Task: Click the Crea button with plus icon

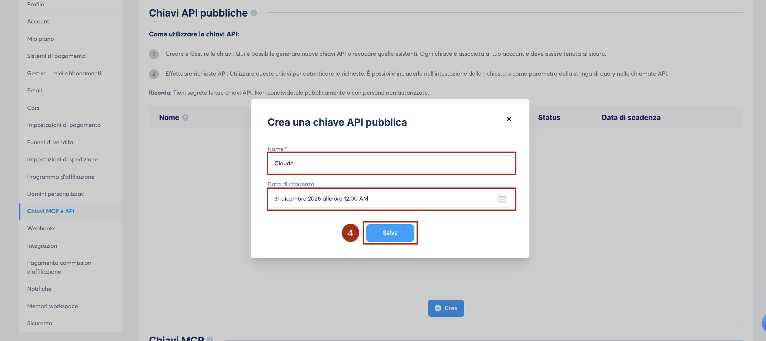Action: 446,308
